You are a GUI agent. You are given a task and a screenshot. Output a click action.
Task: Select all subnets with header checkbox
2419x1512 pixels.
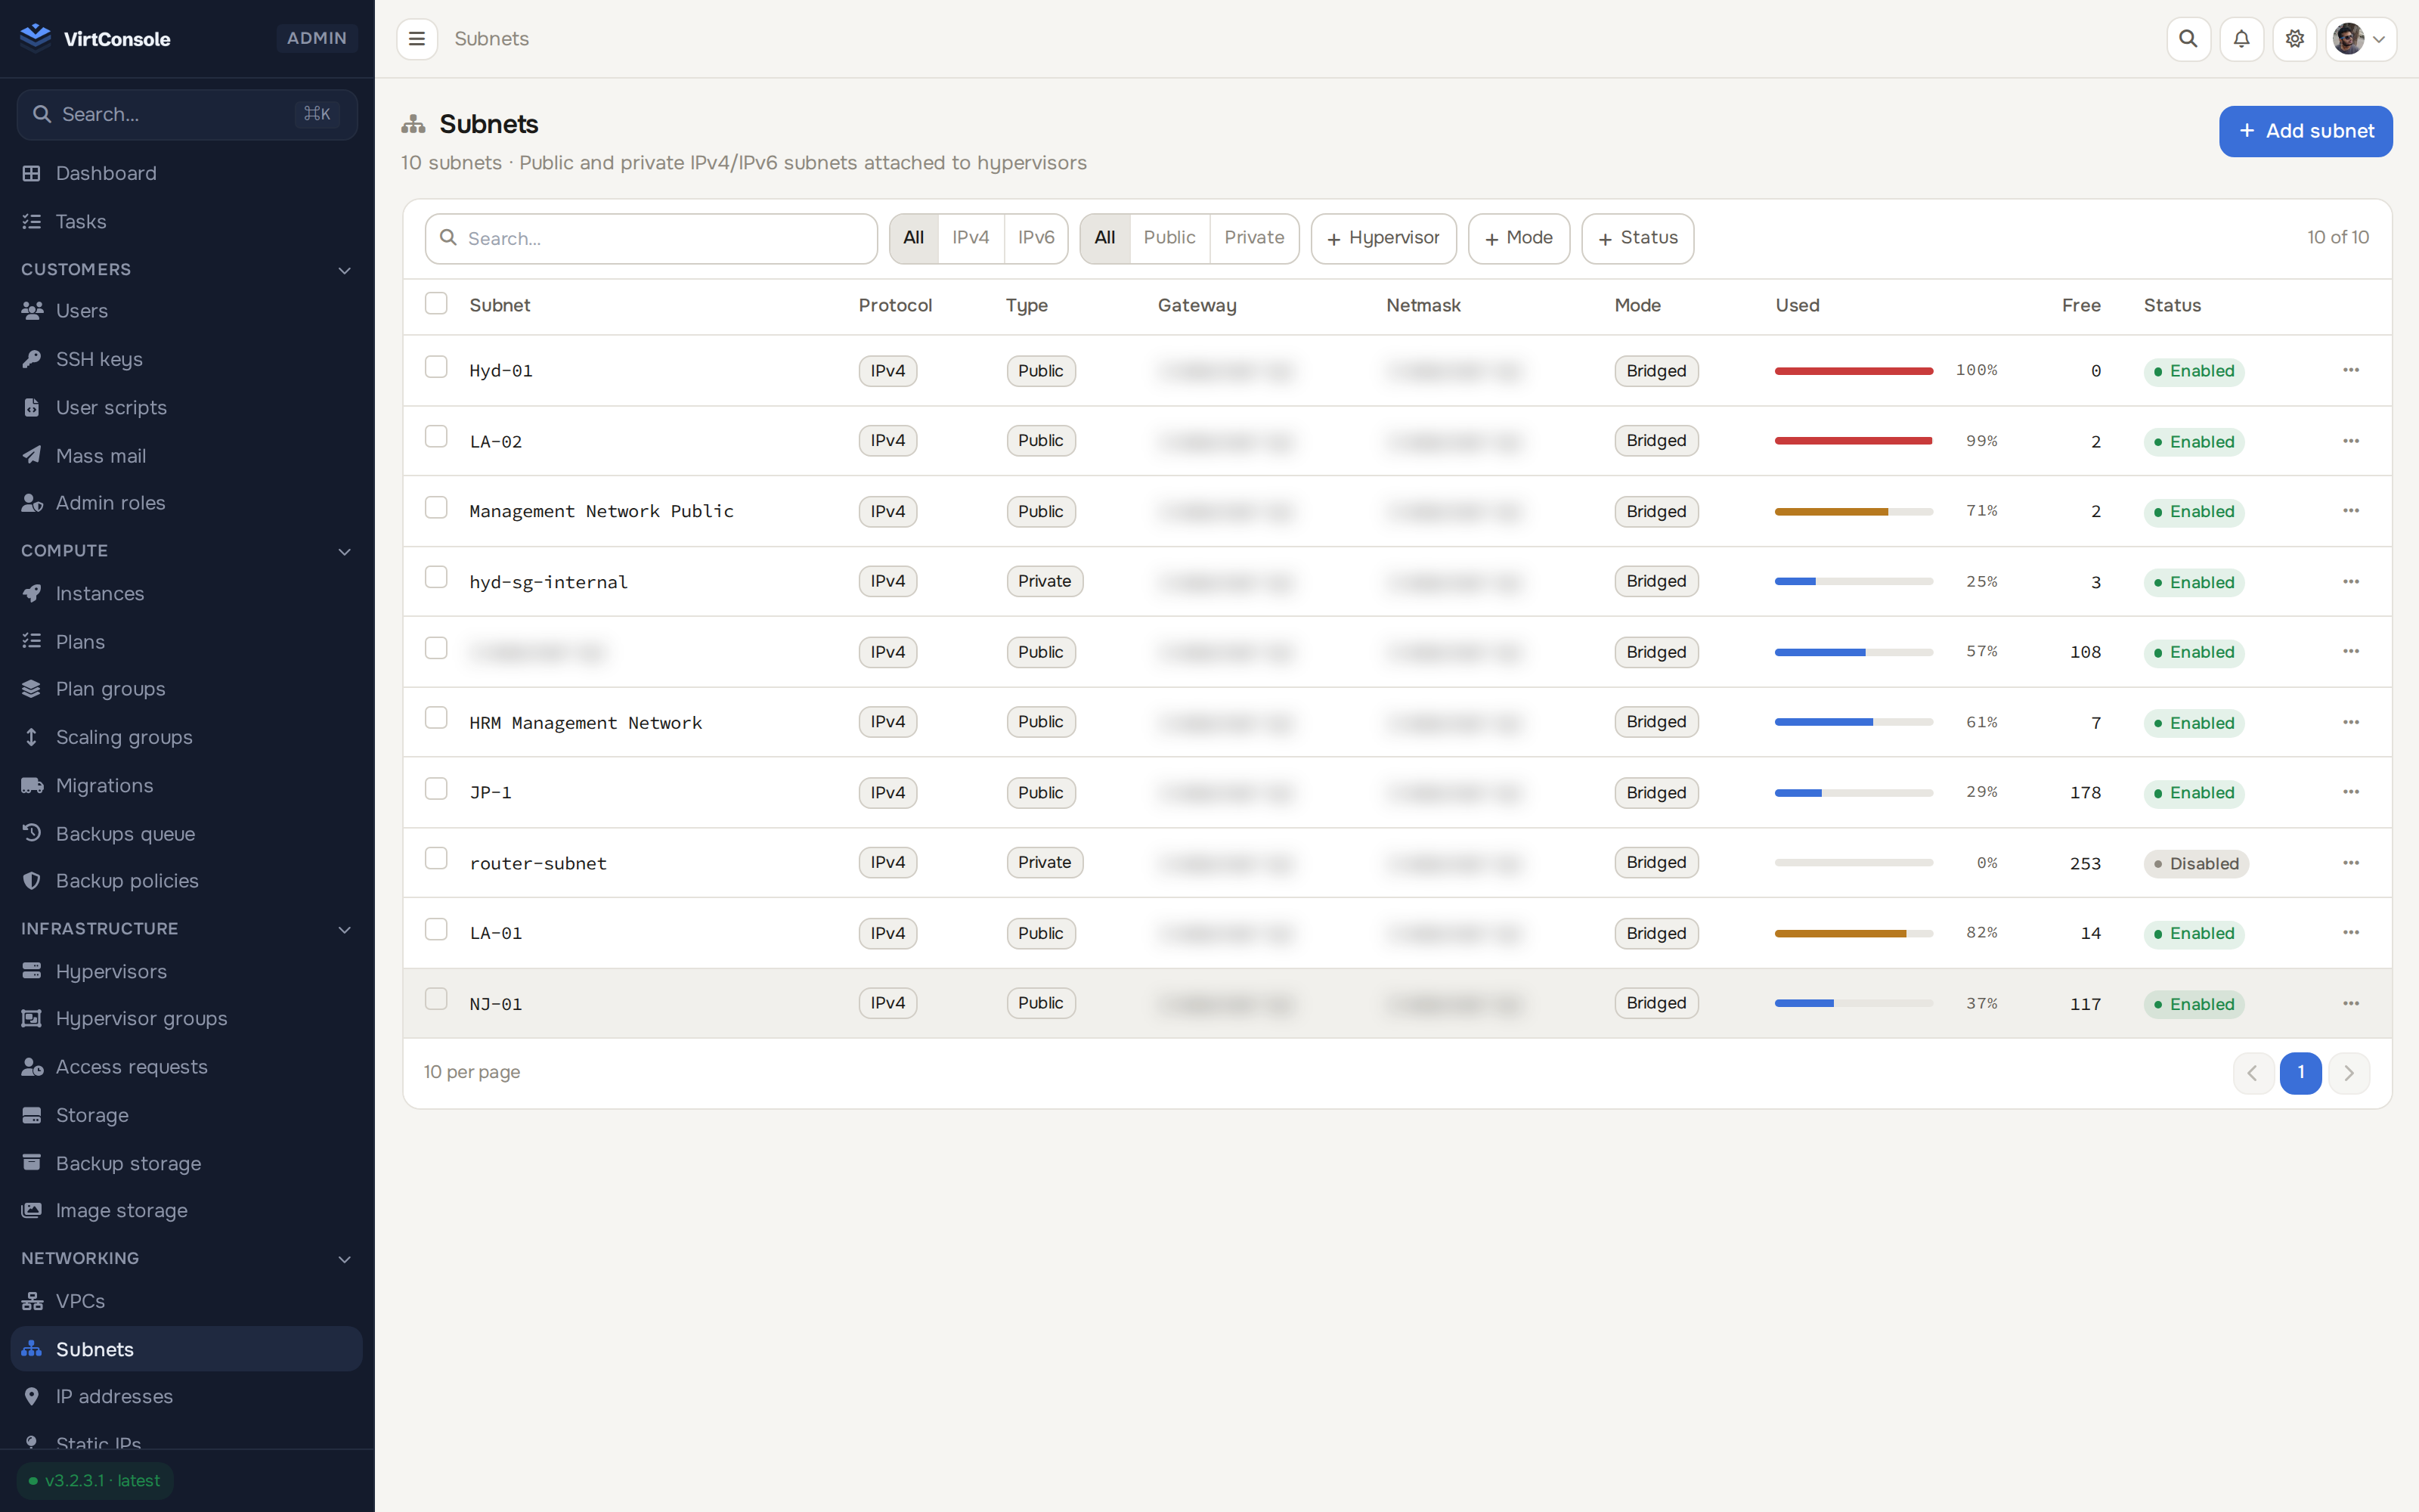click(436, 303)
